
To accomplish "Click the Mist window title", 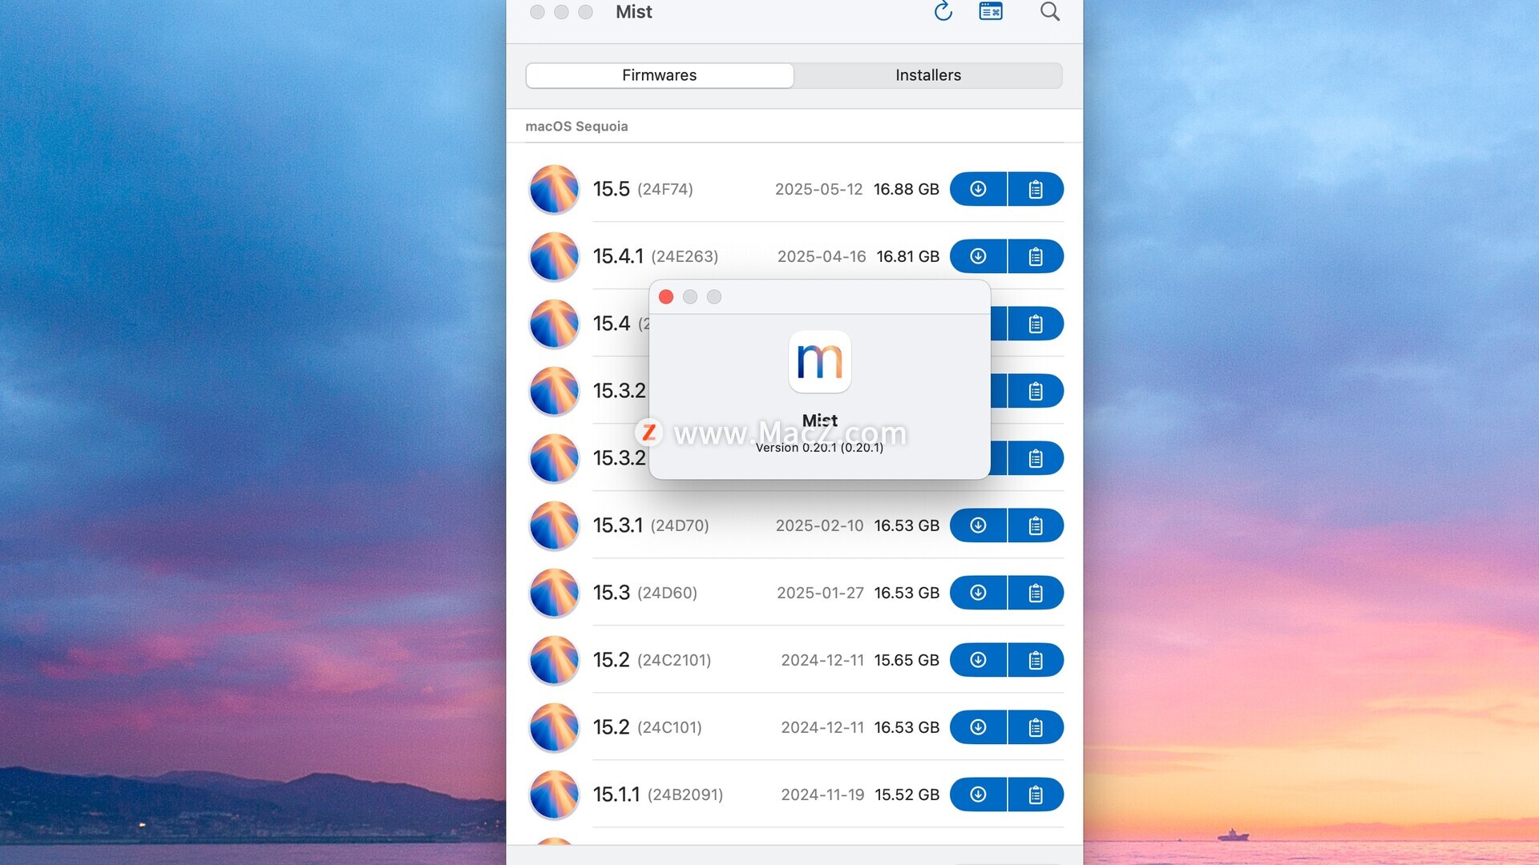I will [x=634, y=12].
